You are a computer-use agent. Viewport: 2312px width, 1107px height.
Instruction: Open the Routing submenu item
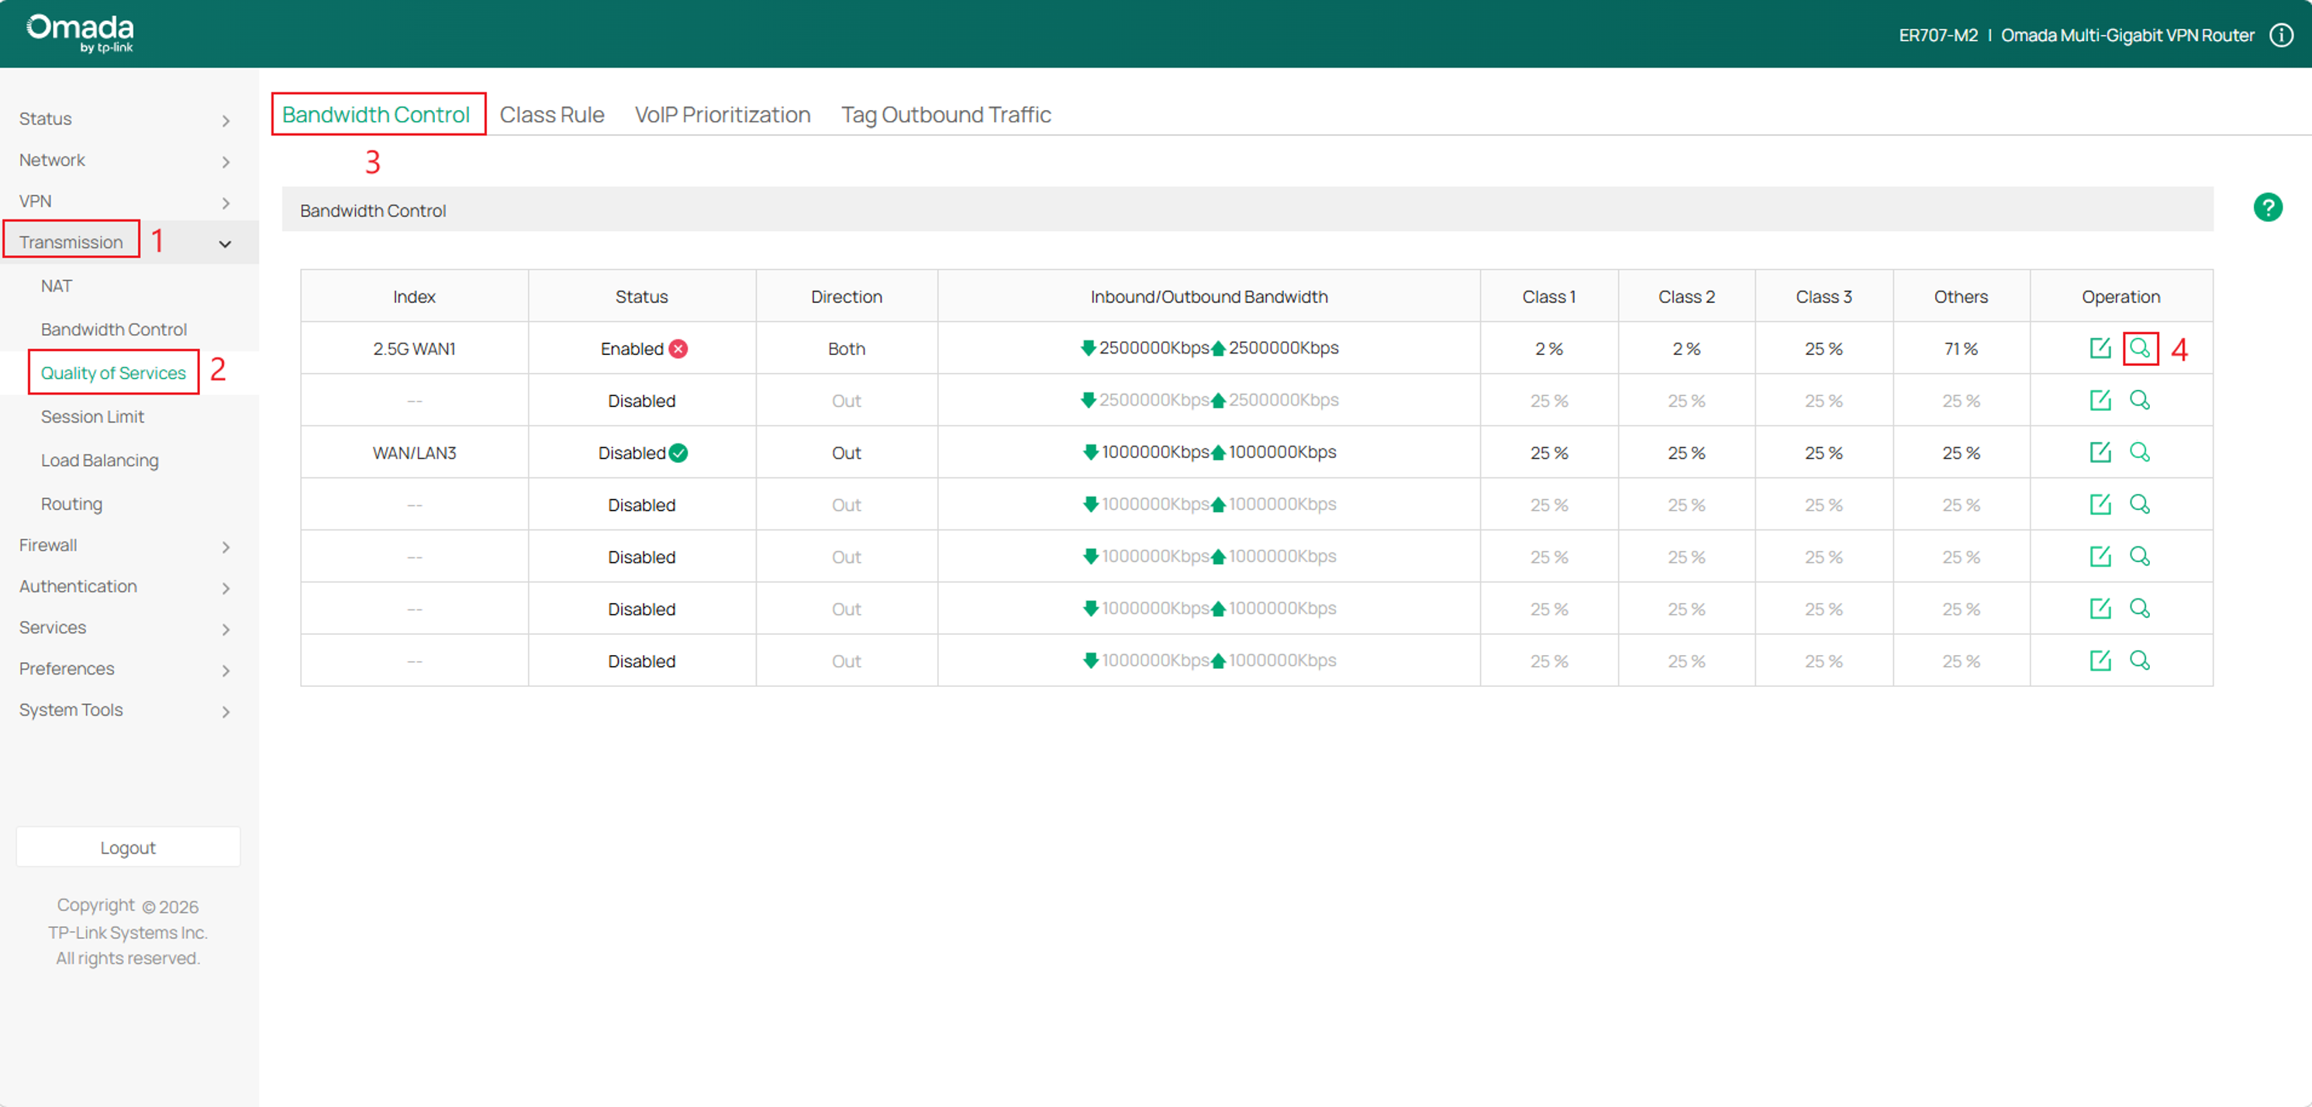click(72, 503)
